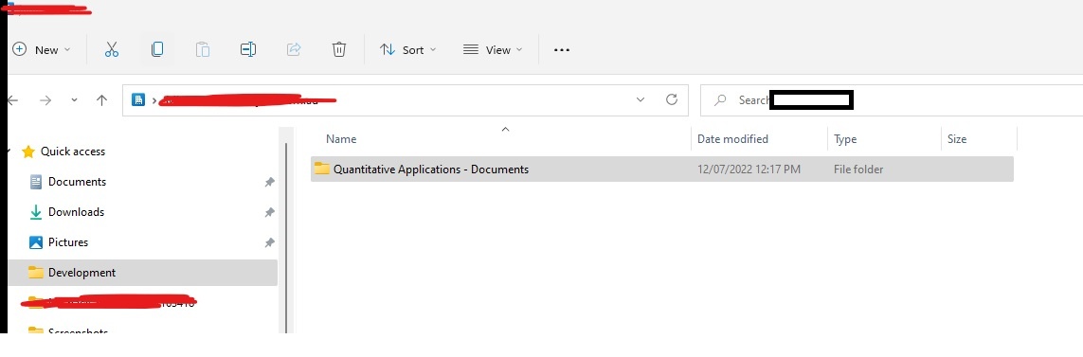Click the Paste clipboard icon
1083x357 pixels.
point(203,50)
